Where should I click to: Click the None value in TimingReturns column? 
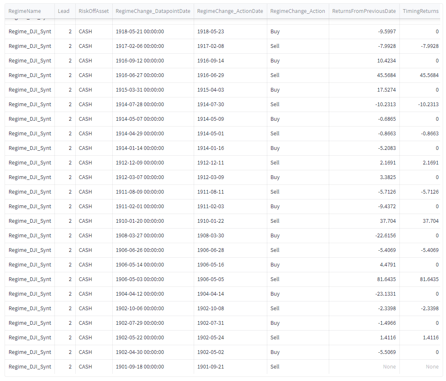[x=432, y=366]
